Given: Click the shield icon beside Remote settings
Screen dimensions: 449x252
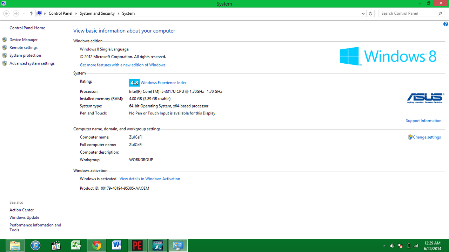Looking at the screenshot, I should coord(5,48).
